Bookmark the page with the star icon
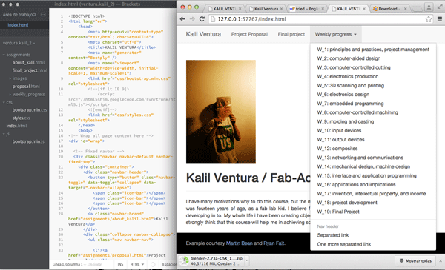Screen dimensions: 445x270 tap(429, 19)
